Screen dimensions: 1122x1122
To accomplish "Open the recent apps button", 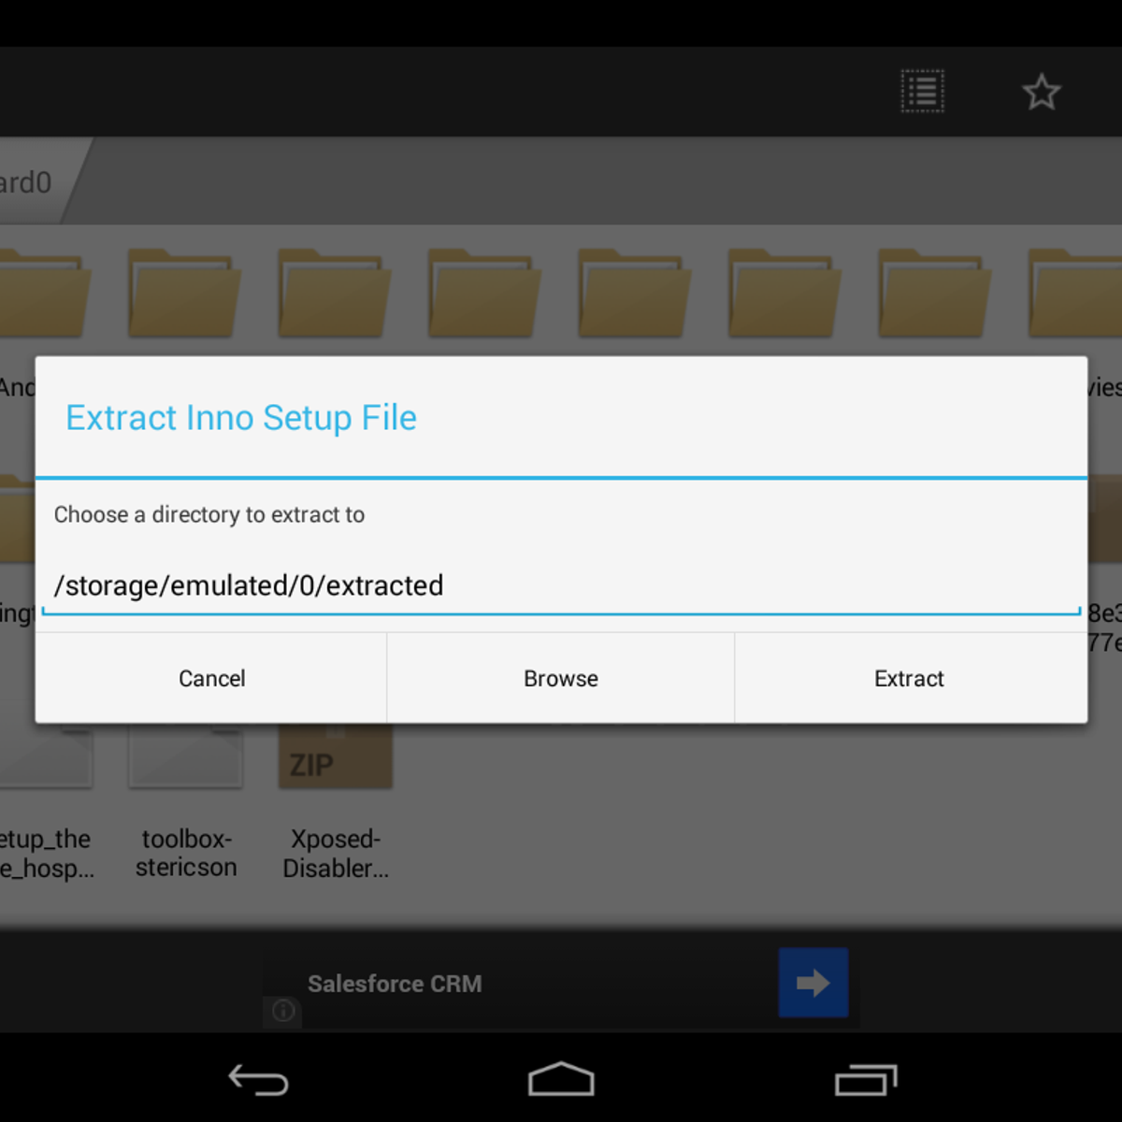I will click(x=865, y=1080).
